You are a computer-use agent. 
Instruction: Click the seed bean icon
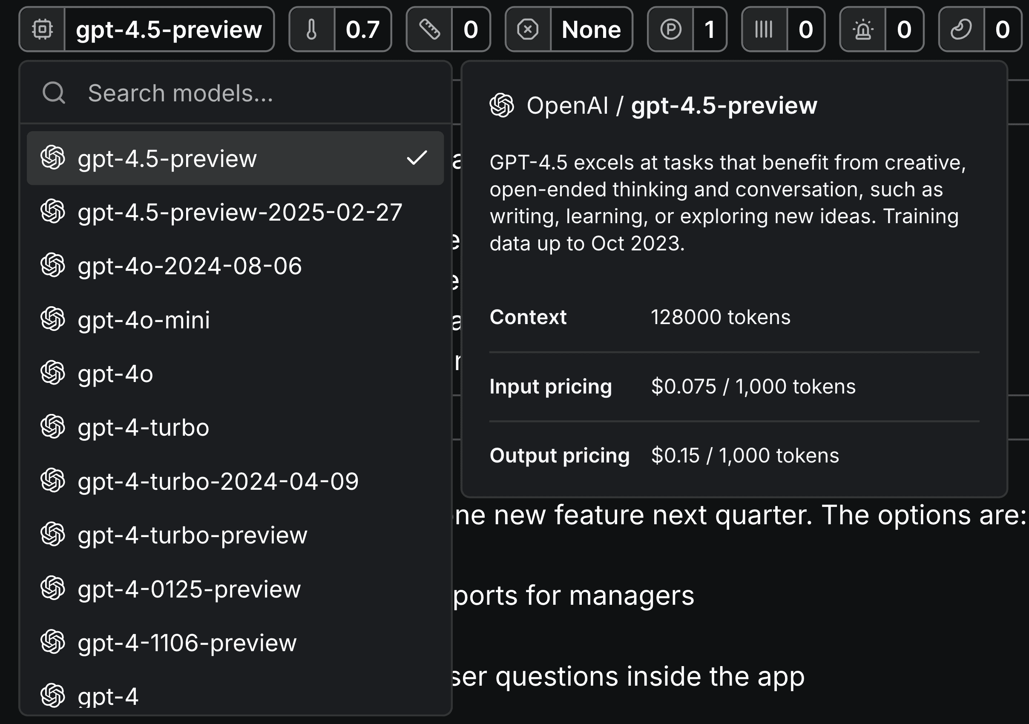point(961,29)
